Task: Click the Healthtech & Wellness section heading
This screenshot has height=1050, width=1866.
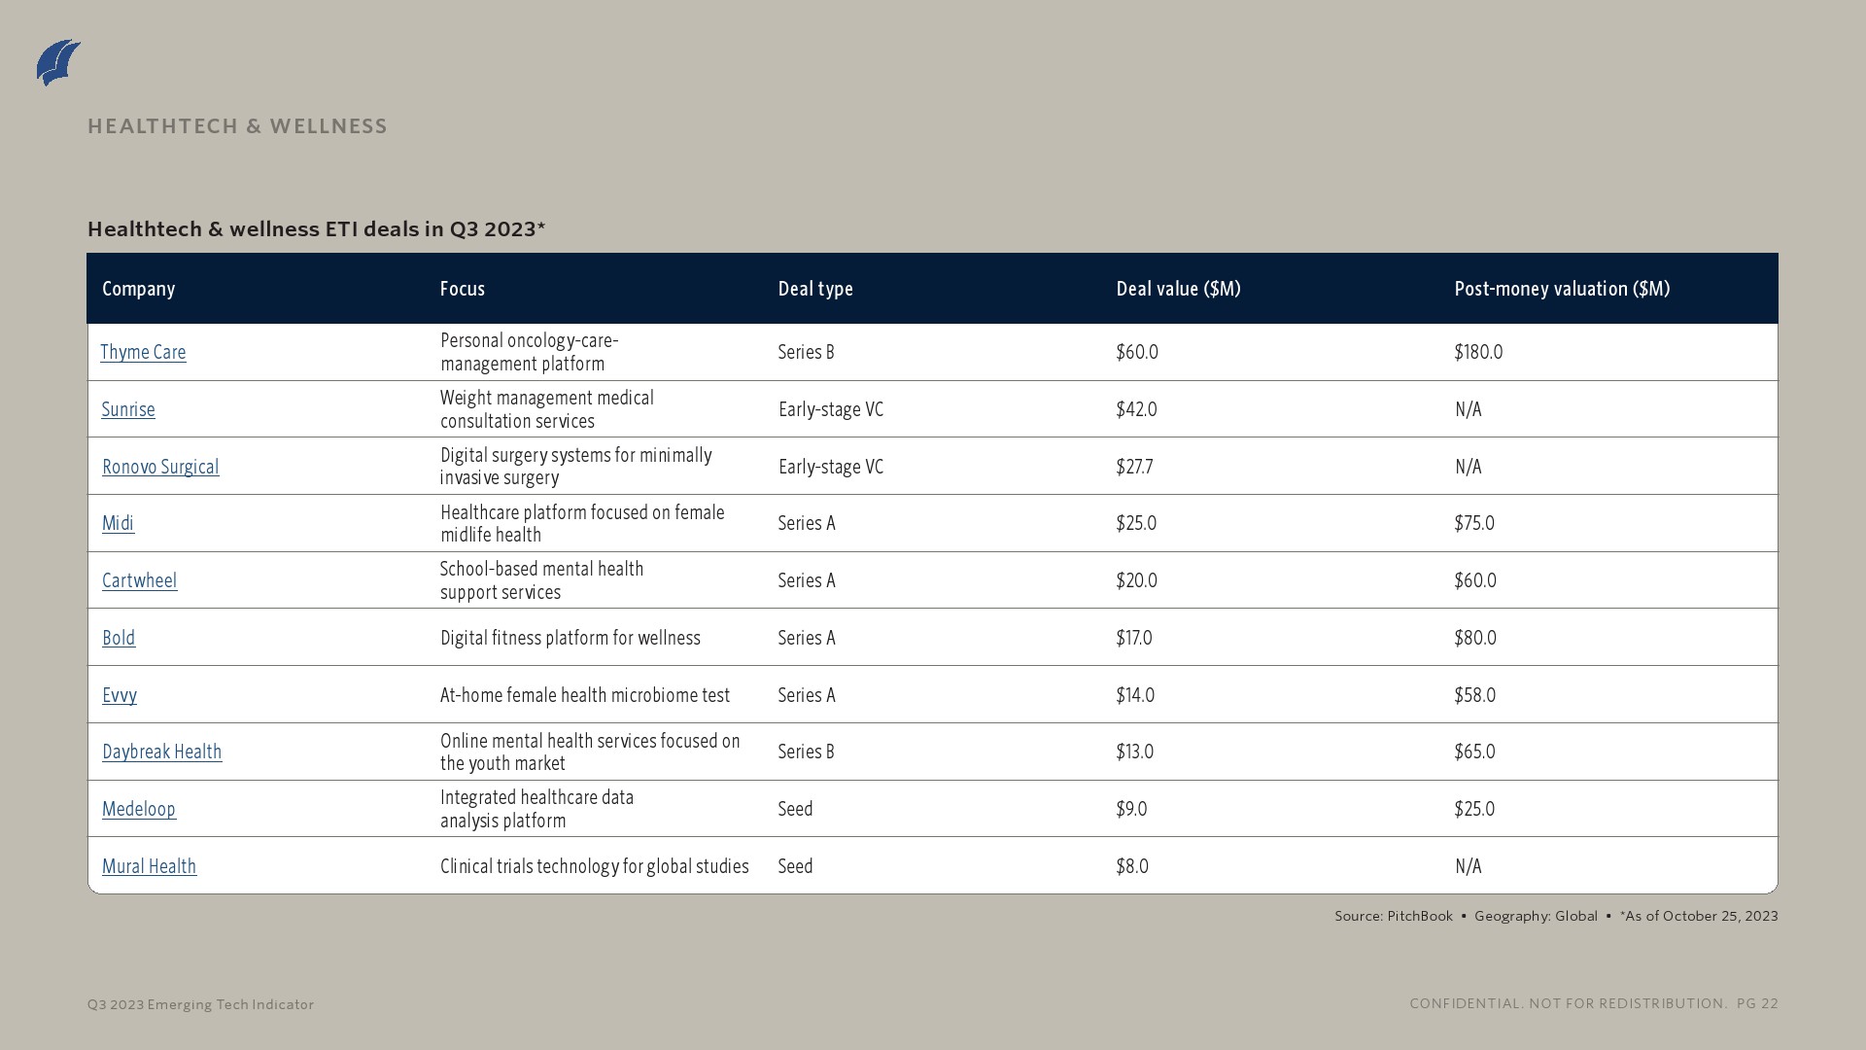Action: click(237, 126)
